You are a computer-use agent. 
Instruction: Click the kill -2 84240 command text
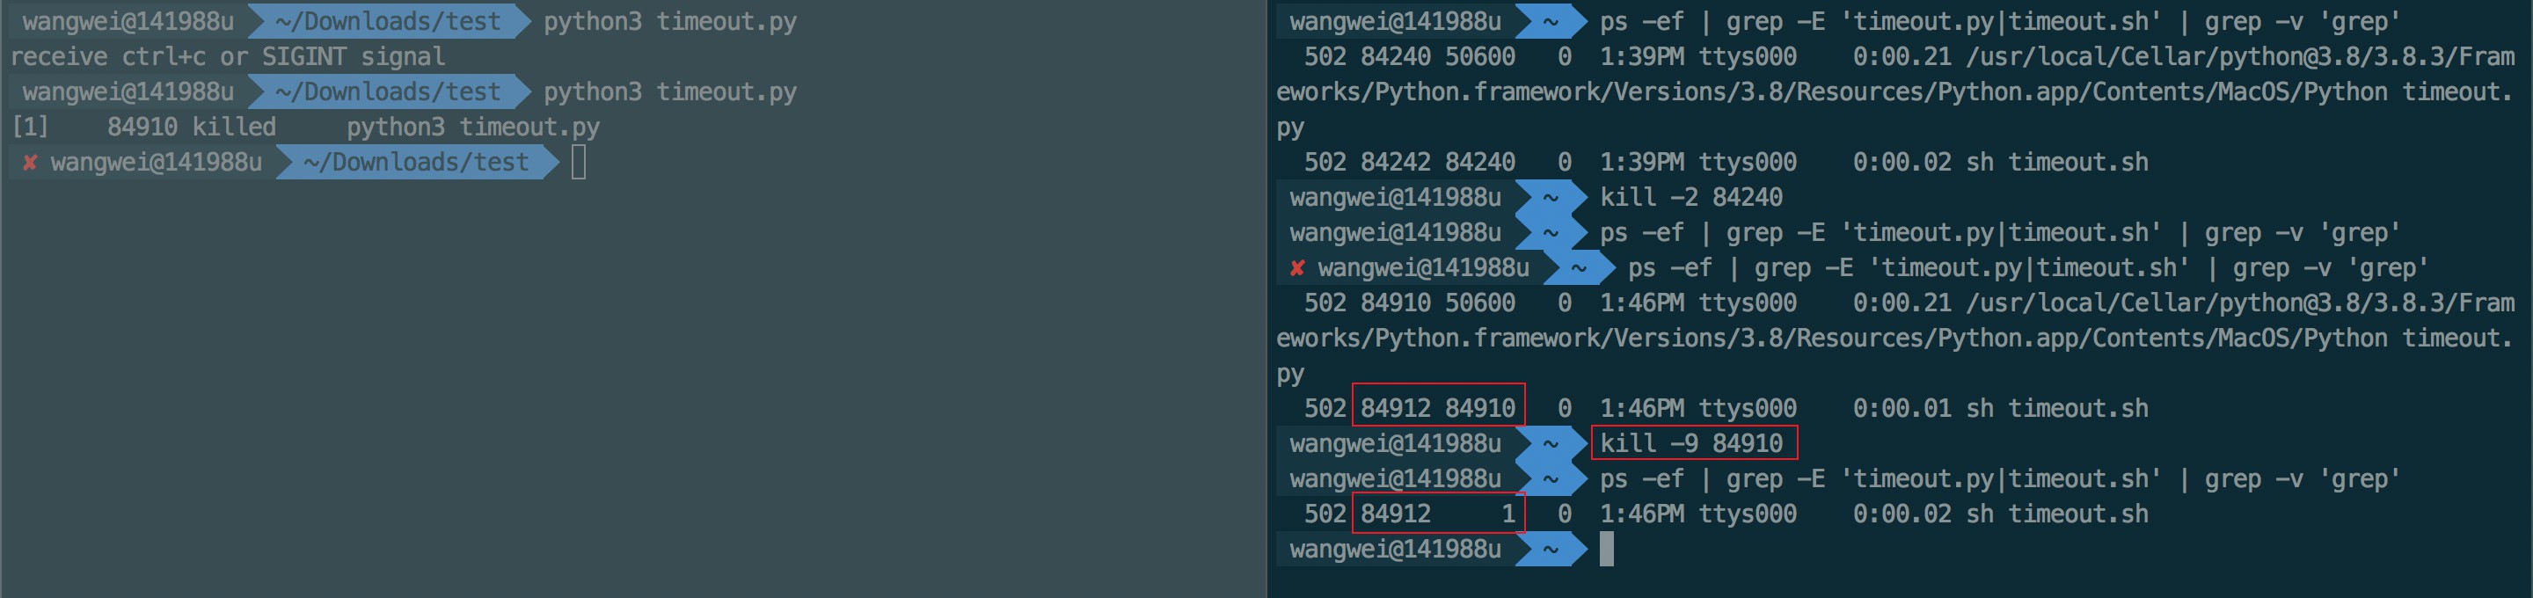[x=1690, y=198]
